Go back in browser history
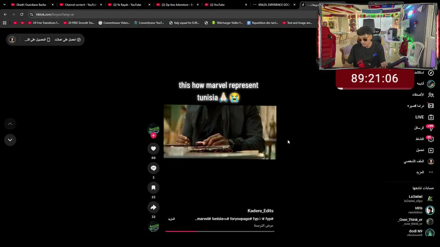The image size is (440, 247). click(5, 14)
